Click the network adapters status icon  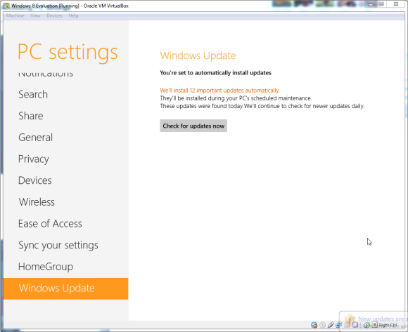tap(338, 324)
